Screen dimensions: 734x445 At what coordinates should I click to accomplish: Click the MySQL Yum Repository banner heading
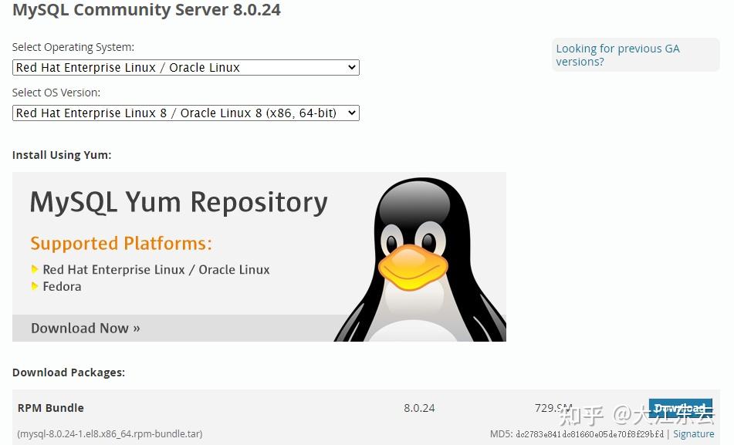coord(178,201)
